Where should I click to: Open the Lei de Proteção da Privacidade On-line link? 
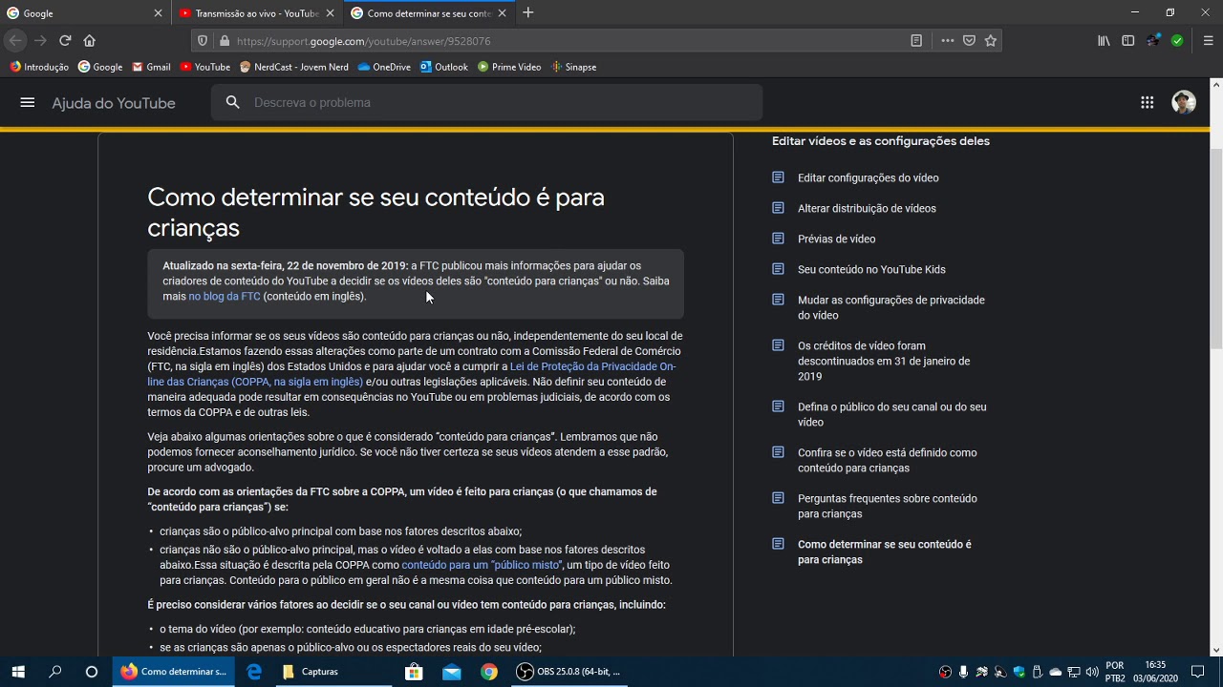(412, 374)
